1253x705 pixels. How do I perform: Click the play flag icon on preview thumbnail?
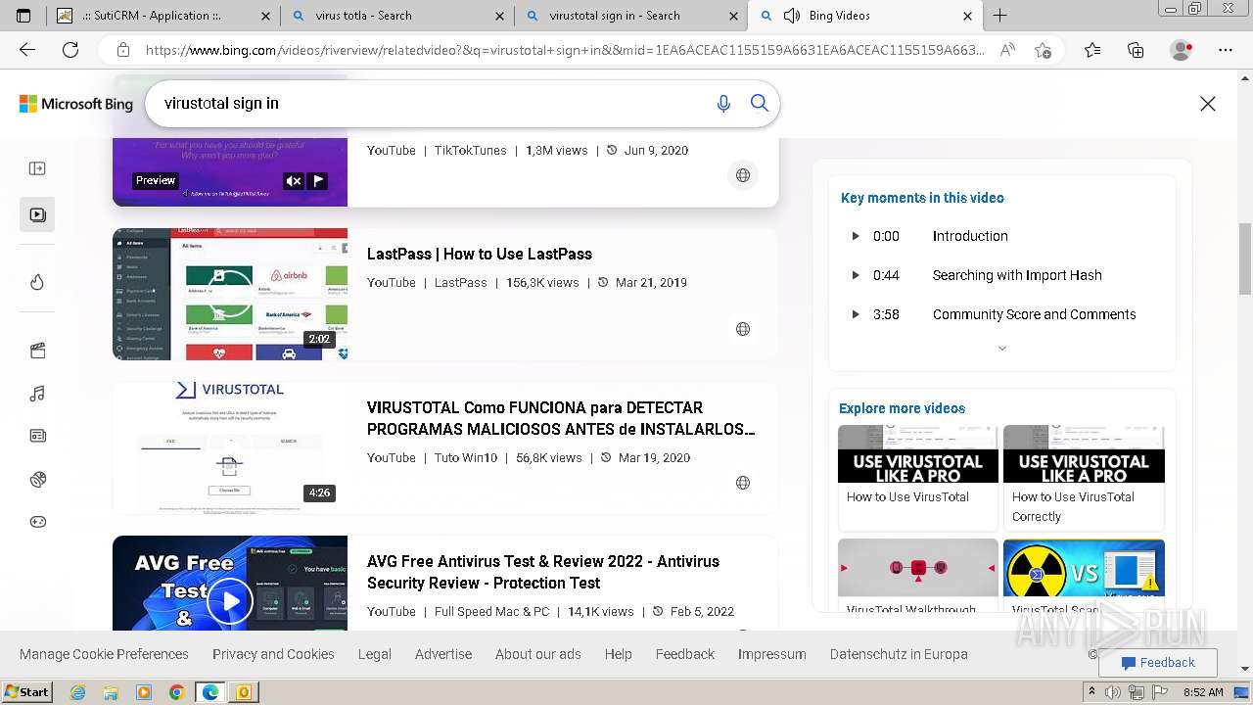pyautogui.click(x=318, y=181)
